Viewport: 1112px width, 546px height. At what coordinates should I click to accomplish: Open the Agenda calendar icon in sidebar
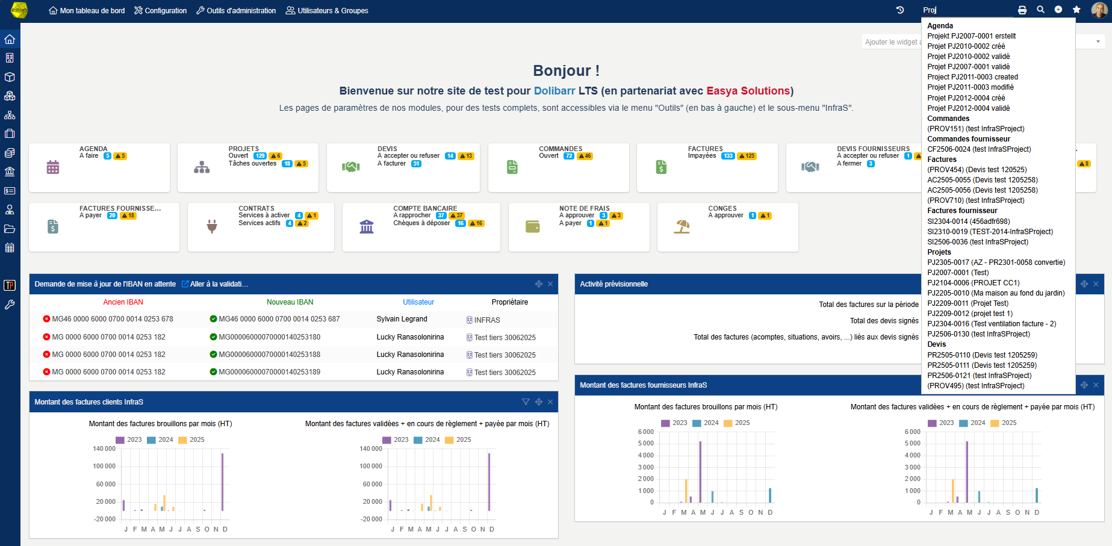tap(10, 247)
